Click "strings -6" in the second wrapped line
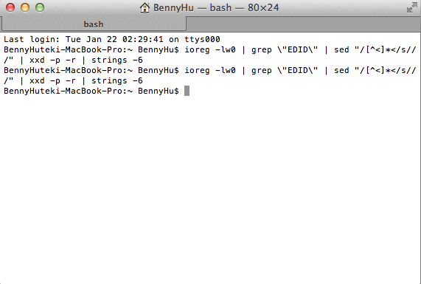The height and width of the screenshot is (284, 421). (x=117, y=81)
